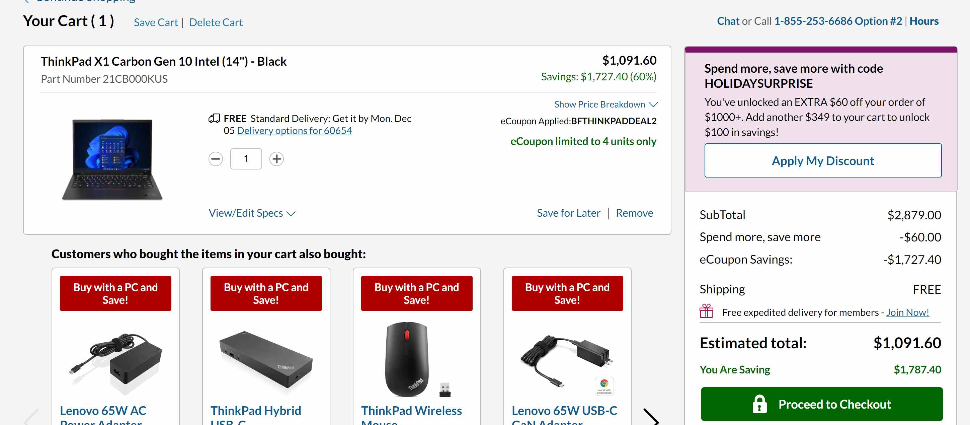970x425 pixels.
Task: Click the decrease quantity minus icon
Action: coord(216,158)
